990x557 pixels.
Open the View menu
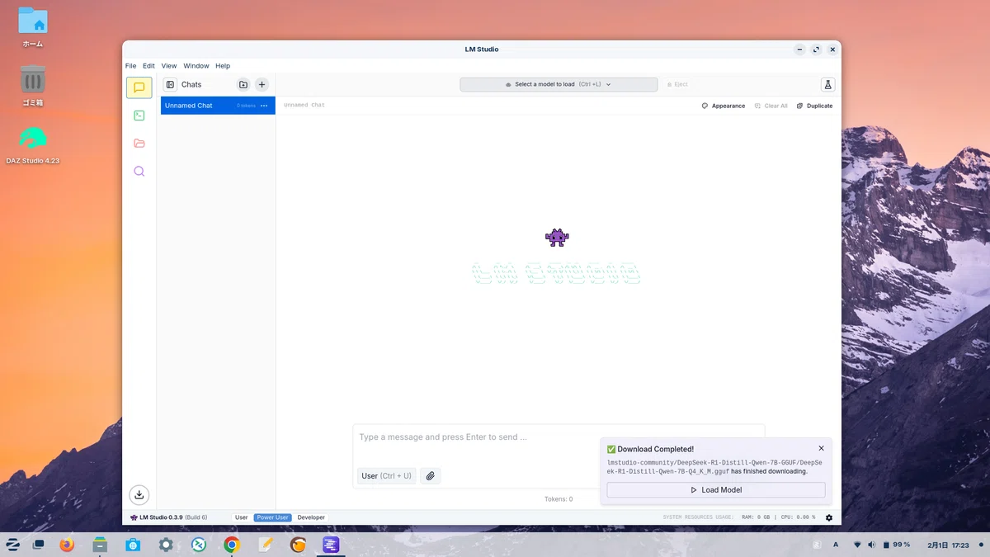click(x=169, y=66)
